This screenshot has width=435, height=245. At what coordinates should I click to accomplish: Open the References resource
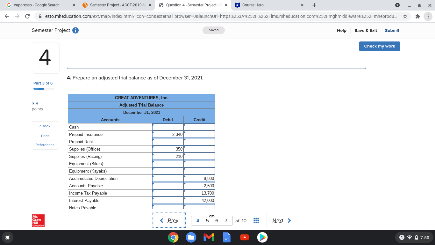(x=45, y=145)
